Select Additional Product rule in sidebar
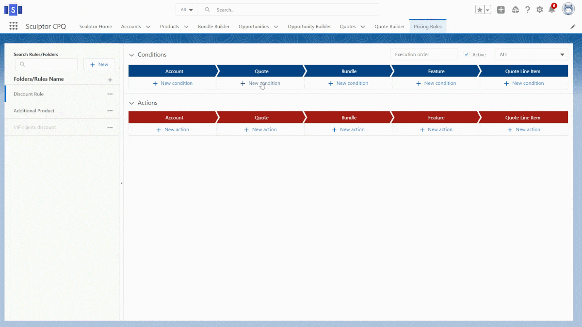Image resolution: width=582 pixels, height=327 pixels. [x=34, y=111]
